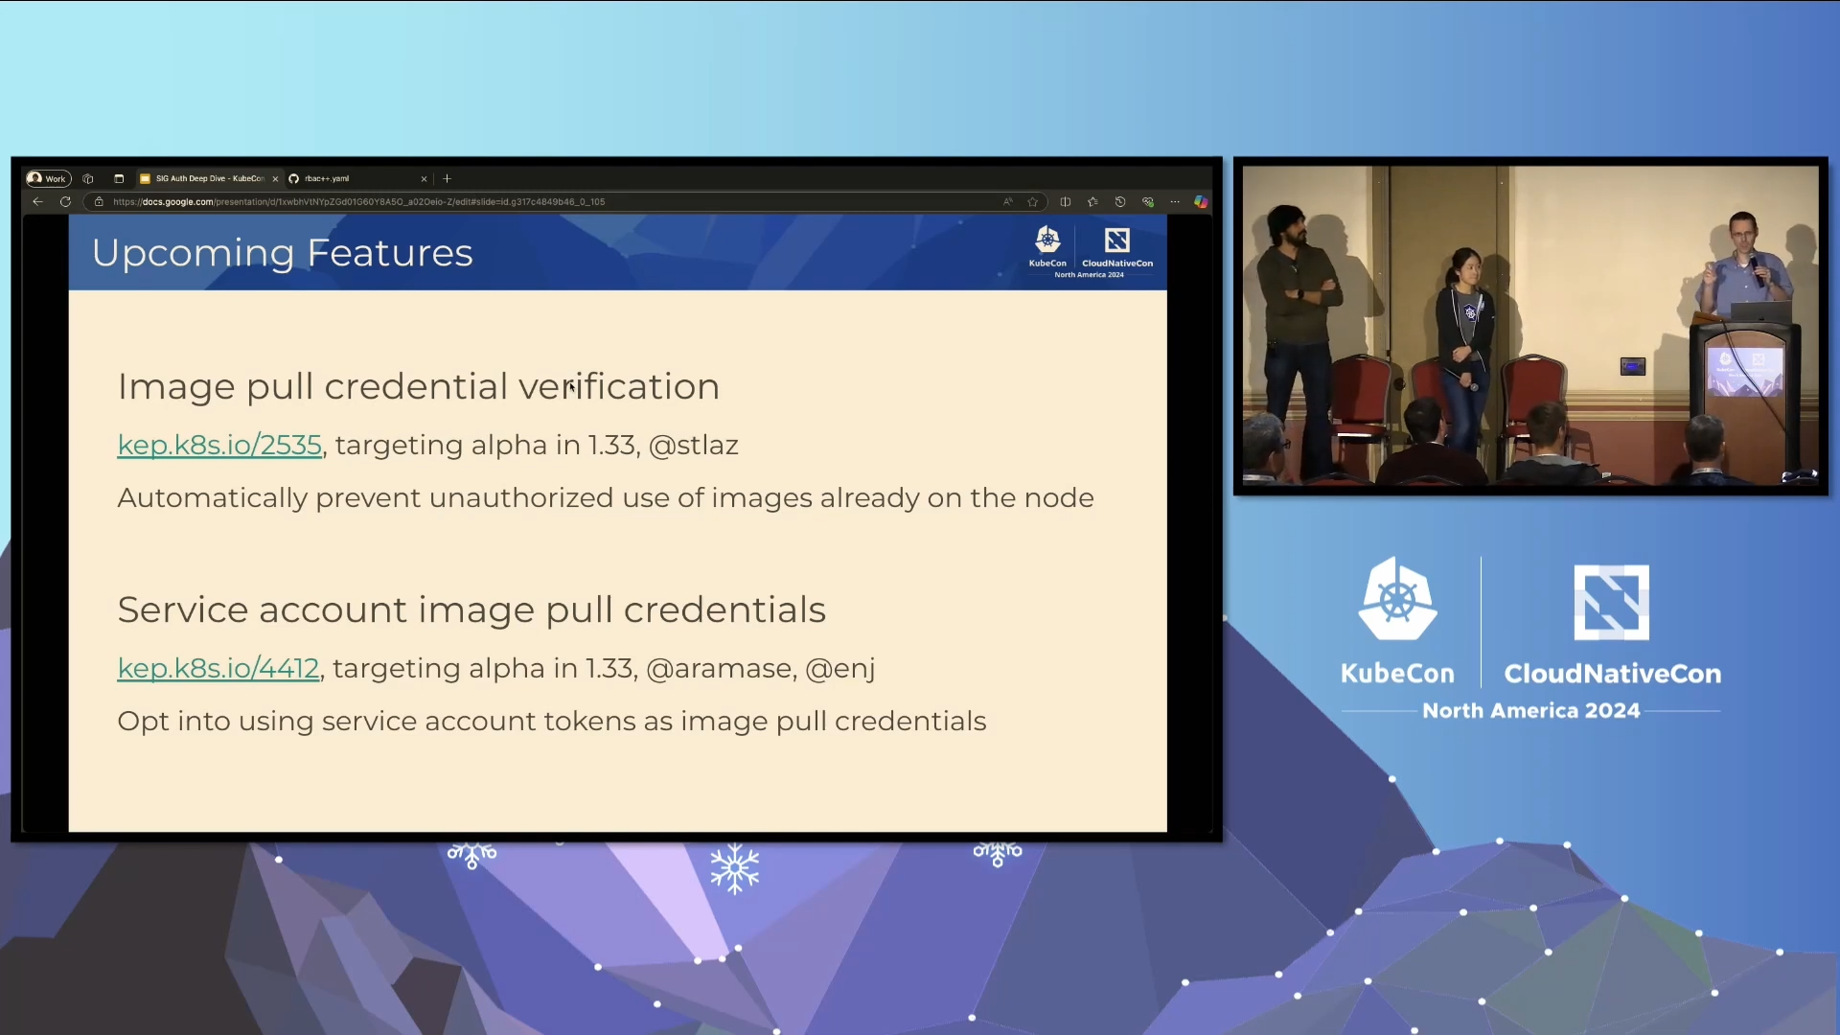Open the Copilot sidebar icon
This screenshot has height=1035, width=1840.
coord(1201,202)
